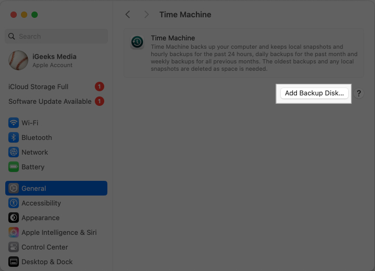The width and height of the screenshot is (375, 271).
Task: Click the Search field in sidebar
Action: point(56,36)
